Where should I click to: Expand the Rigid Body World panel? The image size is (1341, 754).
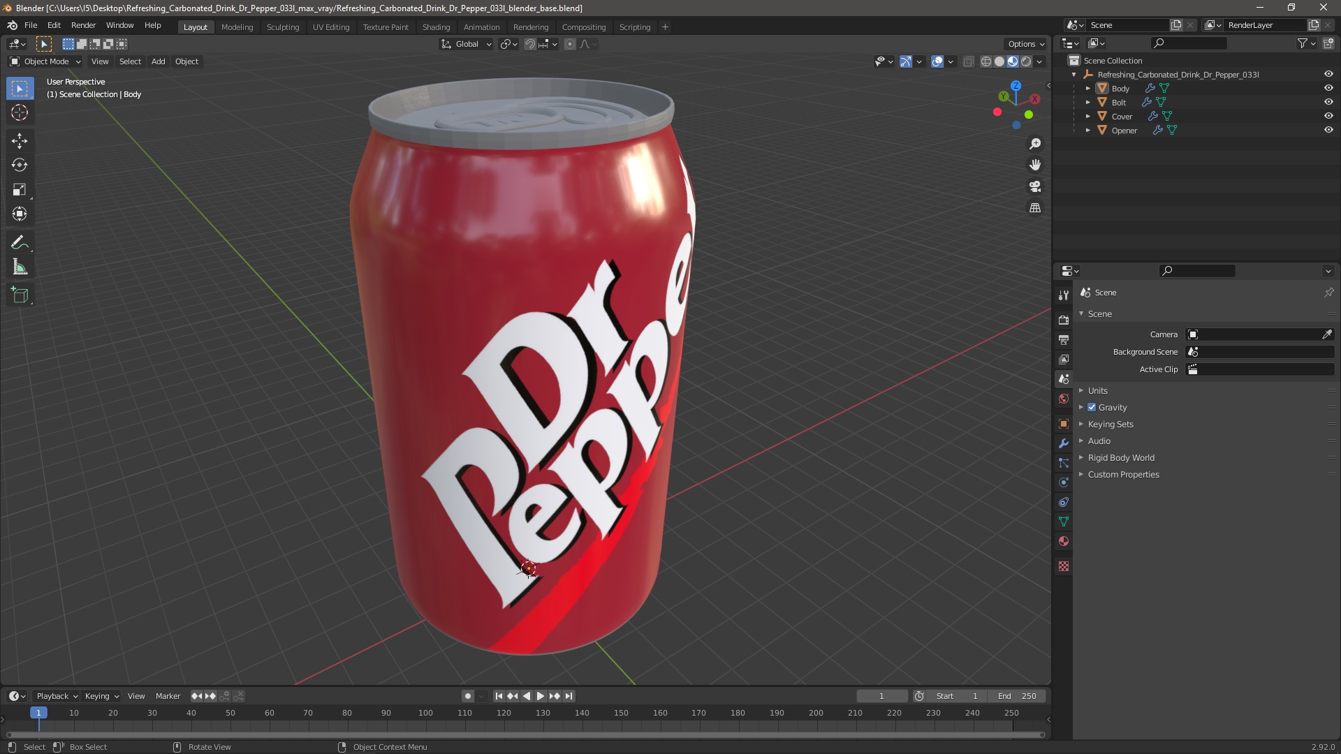(1120, 457)
